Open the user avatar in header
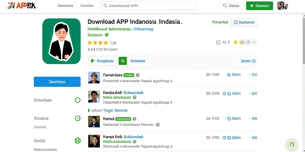The image size is (305, 152). point(281,6)
